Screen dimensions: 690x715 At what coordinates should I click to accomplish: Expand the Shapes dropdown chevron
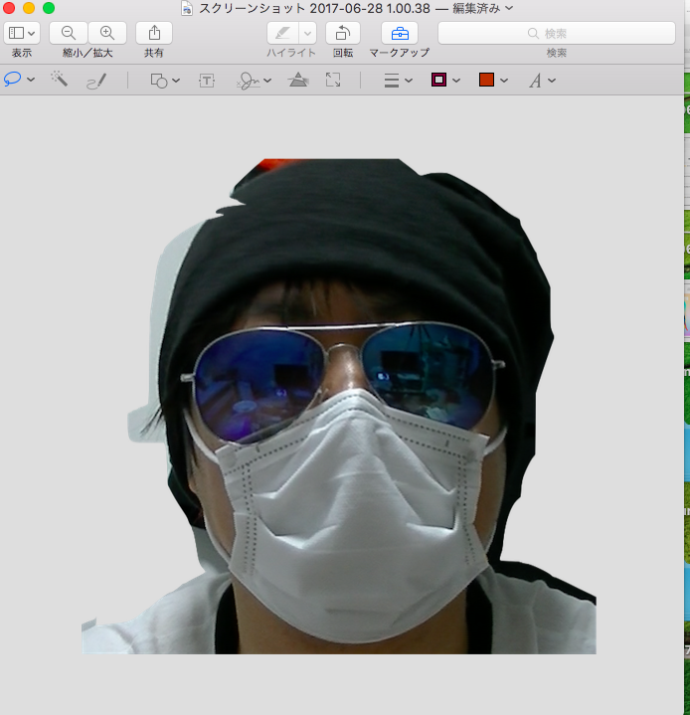click(x=176, y=81)
